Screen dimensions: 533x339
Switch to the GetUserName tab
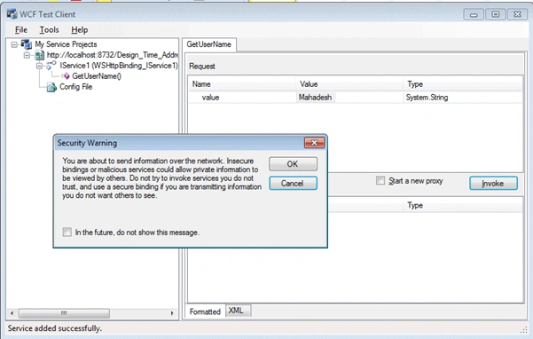click(x=209, y=44)
